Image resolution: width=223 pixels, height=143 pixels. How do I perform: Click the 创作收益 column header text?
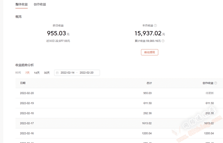[208, 83]
